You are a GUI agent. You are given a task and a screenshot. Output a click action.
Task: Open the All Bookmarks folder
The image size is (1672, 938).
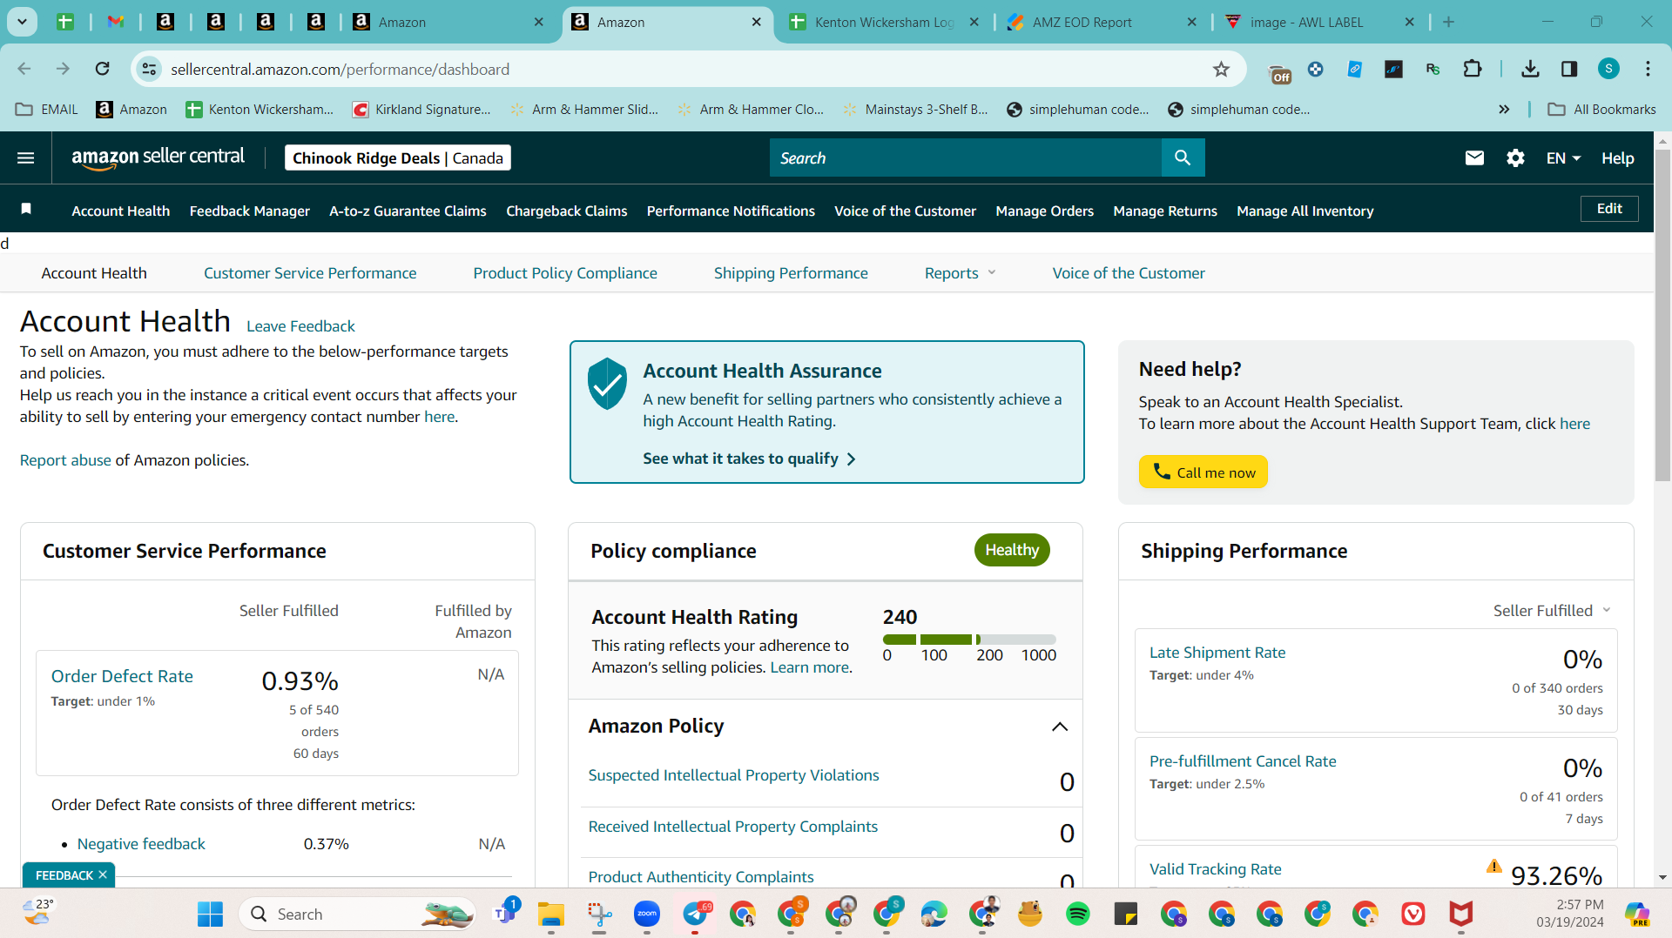[x=1601, y=109]
